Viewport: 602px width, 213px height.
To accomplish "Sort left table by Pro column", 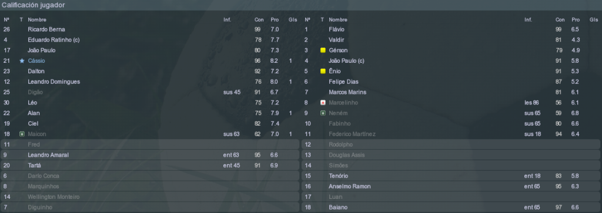I will (275, 19).
